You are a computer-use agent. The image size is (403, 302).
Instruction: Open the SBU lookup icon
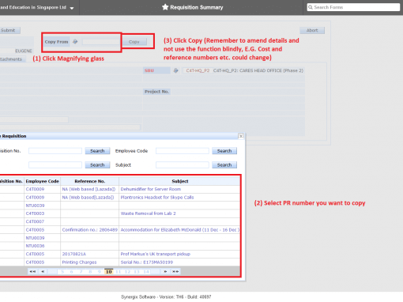175,70
